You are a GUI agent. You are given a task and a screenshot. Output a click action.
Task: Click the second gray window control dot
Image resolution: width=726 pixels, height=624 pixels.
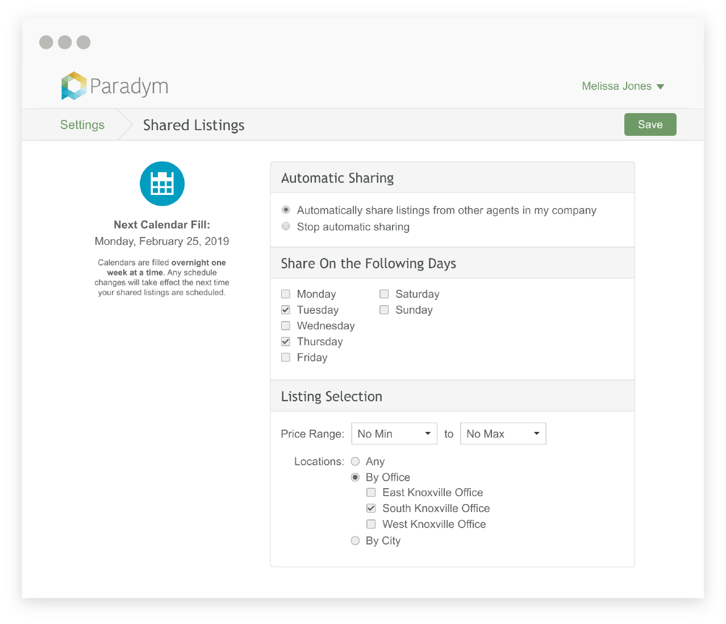[x=65, y=43]
